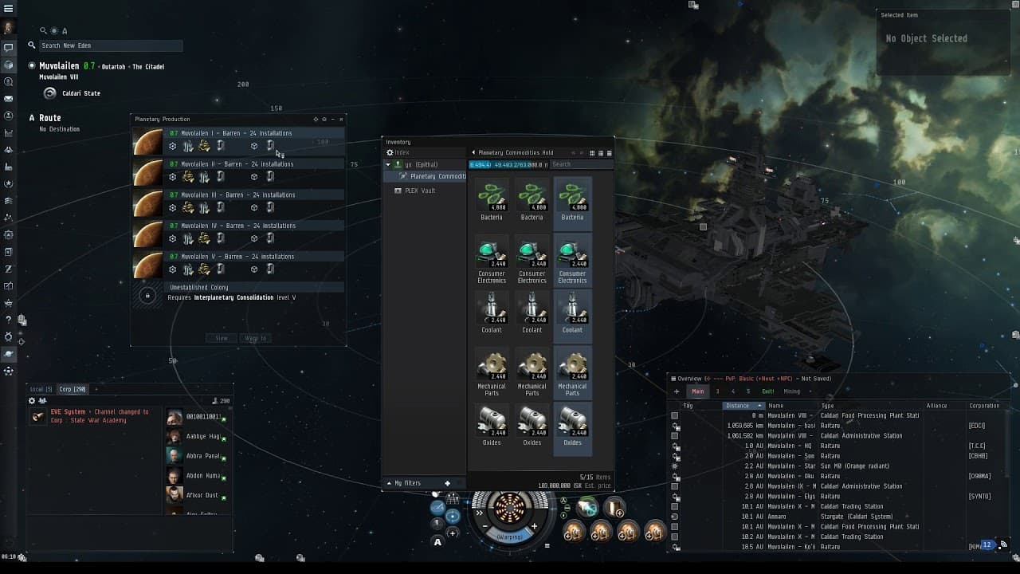Open the Planetary Commodities Hold back arrow

coord(473,152)
